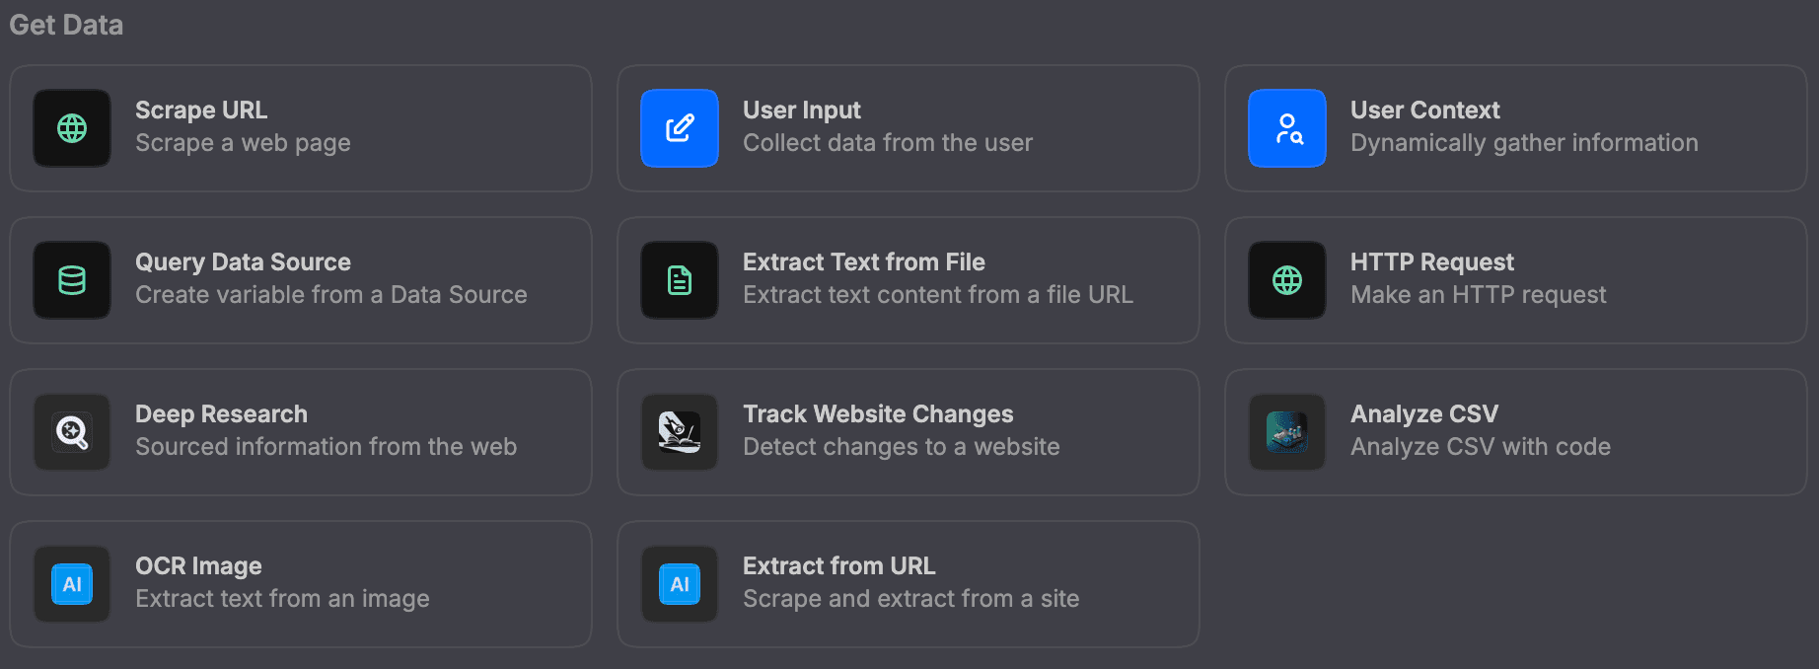1819x669 pixels.
Task: Click the Extract from URL AI icon
Action: pos(680,584)
